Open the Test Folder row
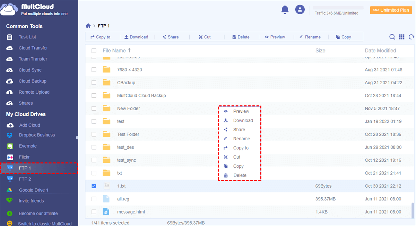Image resolution: width=416 pixels, height=226 pixels. pos(249,134)
